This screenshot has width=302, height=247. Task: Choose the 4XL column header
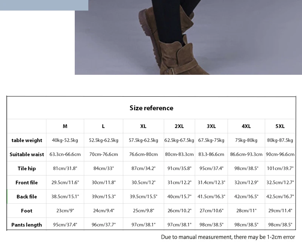(x=246, y=126)
